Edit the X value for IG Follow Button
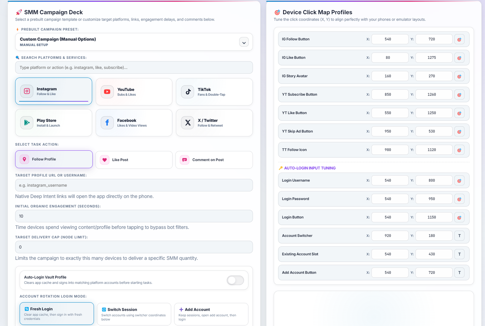Viewport: 485px width, 326px height. pos(390,39)
